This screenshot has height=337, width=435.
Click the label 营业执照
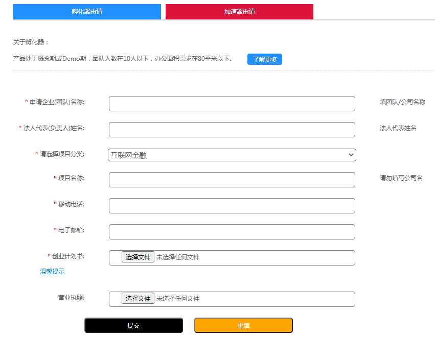coord(71,297)
